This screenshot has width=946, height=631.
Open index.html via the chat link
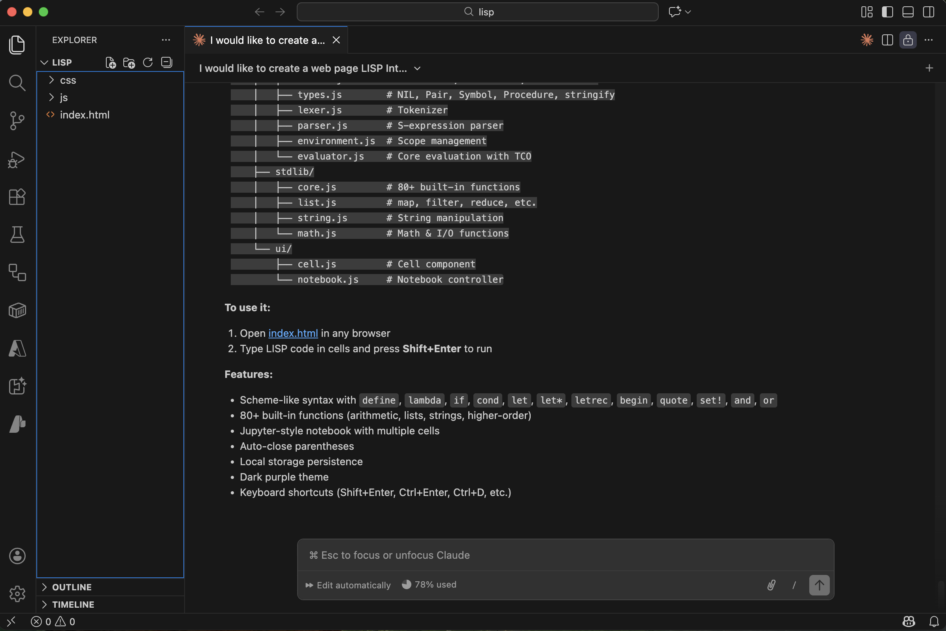click(x=293, y=333)
